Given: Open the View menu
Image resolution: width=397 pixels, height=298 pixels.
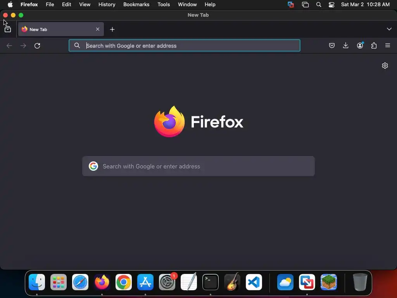Looking at the screenshot, I should [x=85, y=5].
